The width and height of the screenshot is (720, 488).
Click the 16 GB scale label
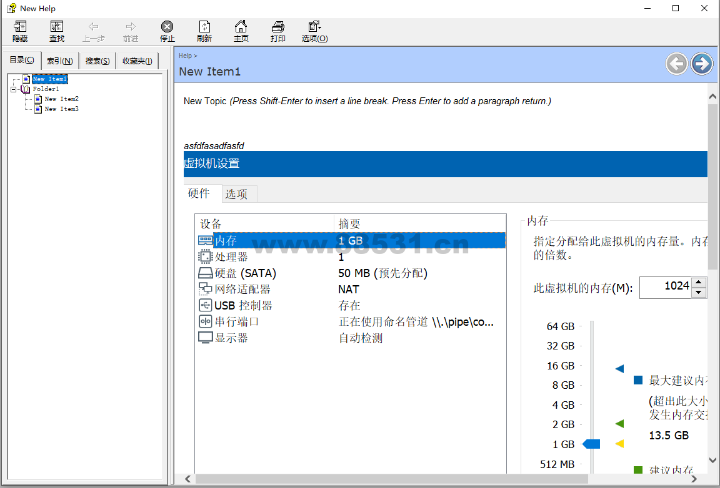point(561,366)
